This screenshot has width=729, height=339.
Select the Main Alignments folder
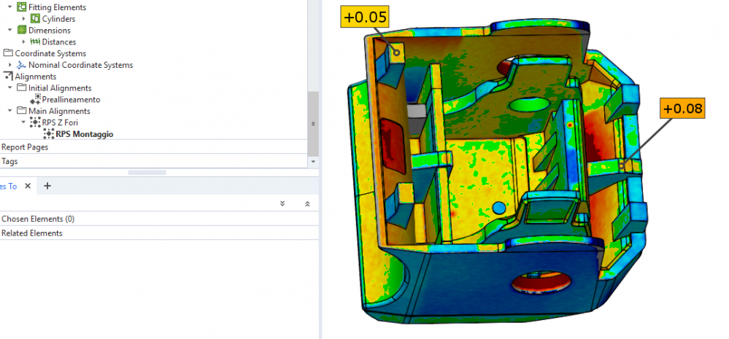coord(60,111)
